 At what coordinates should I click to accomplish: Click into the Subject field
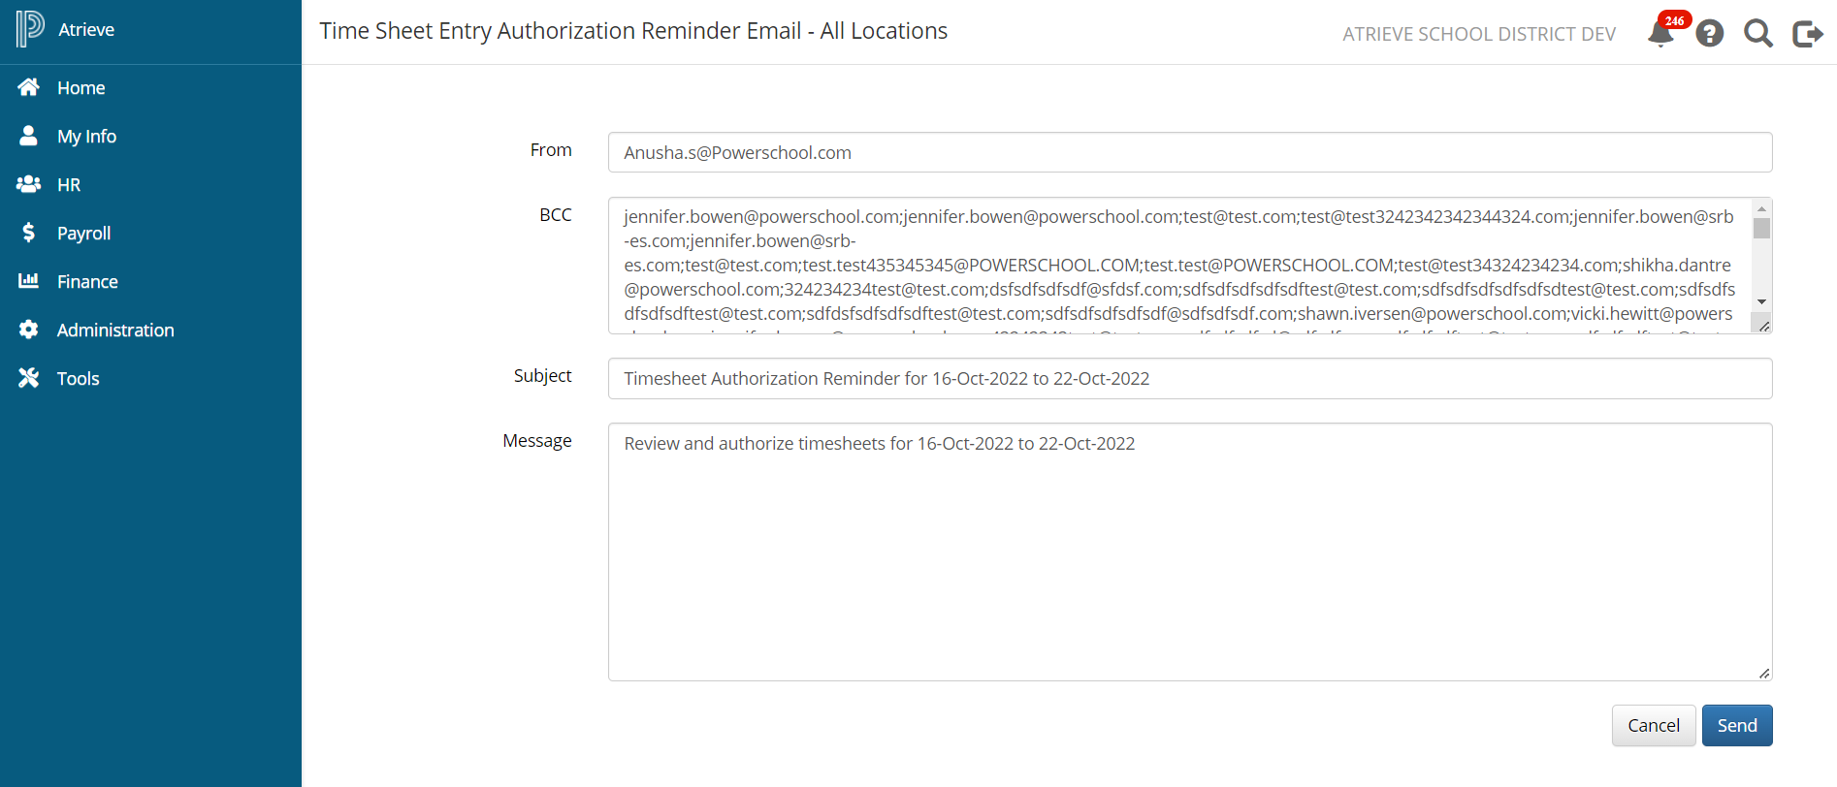[1189, 378]
